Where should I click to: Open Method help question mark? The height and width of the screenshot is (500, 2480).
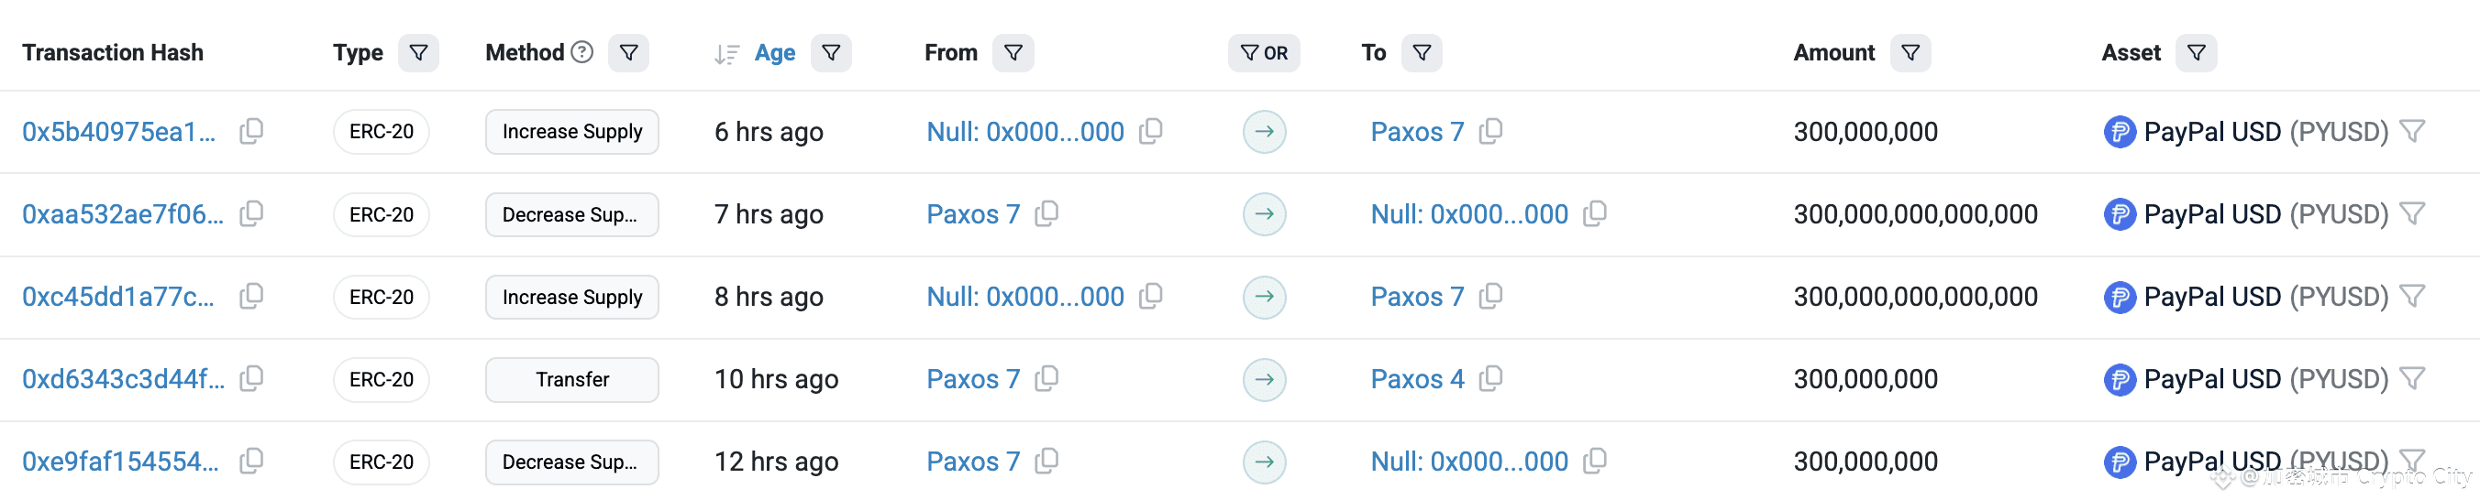[x=582, y=52]
